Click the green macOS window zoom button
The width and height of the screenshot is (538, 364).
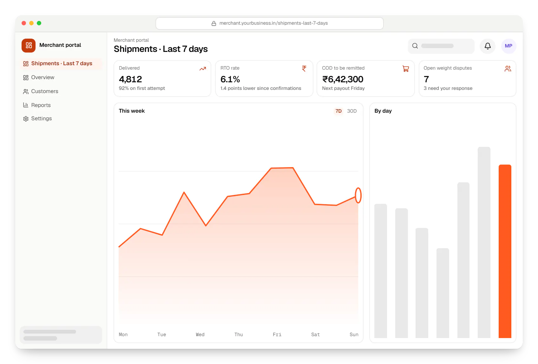[x=39, y=23]
